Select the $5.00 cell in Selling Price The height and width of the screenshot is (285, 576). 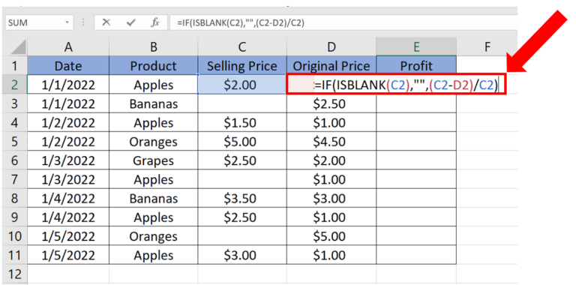click(x=242, y=142)
